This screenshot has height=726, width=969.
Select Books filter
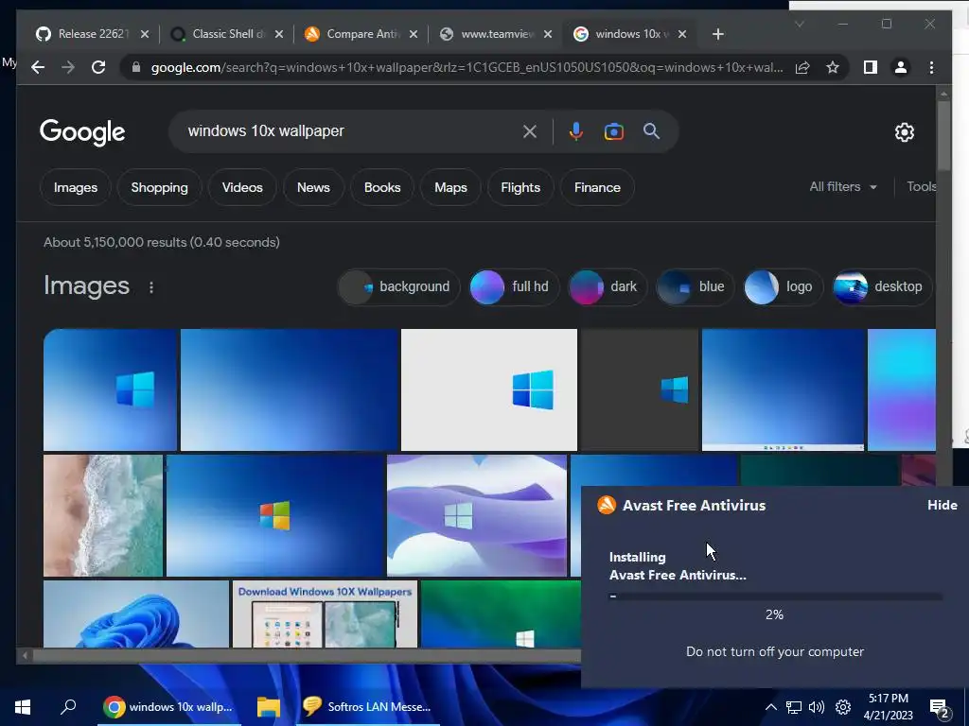click(x=382, y=187)
